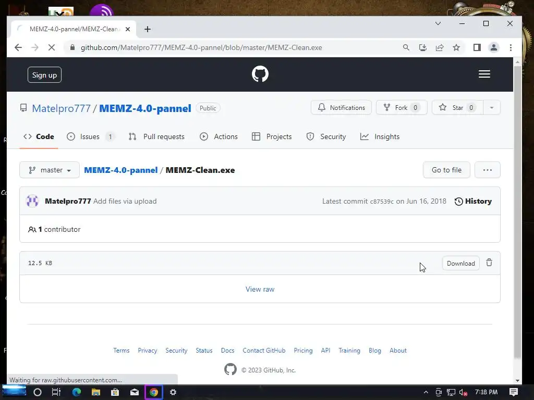Click the Sign up button

[x=45, y=75]
